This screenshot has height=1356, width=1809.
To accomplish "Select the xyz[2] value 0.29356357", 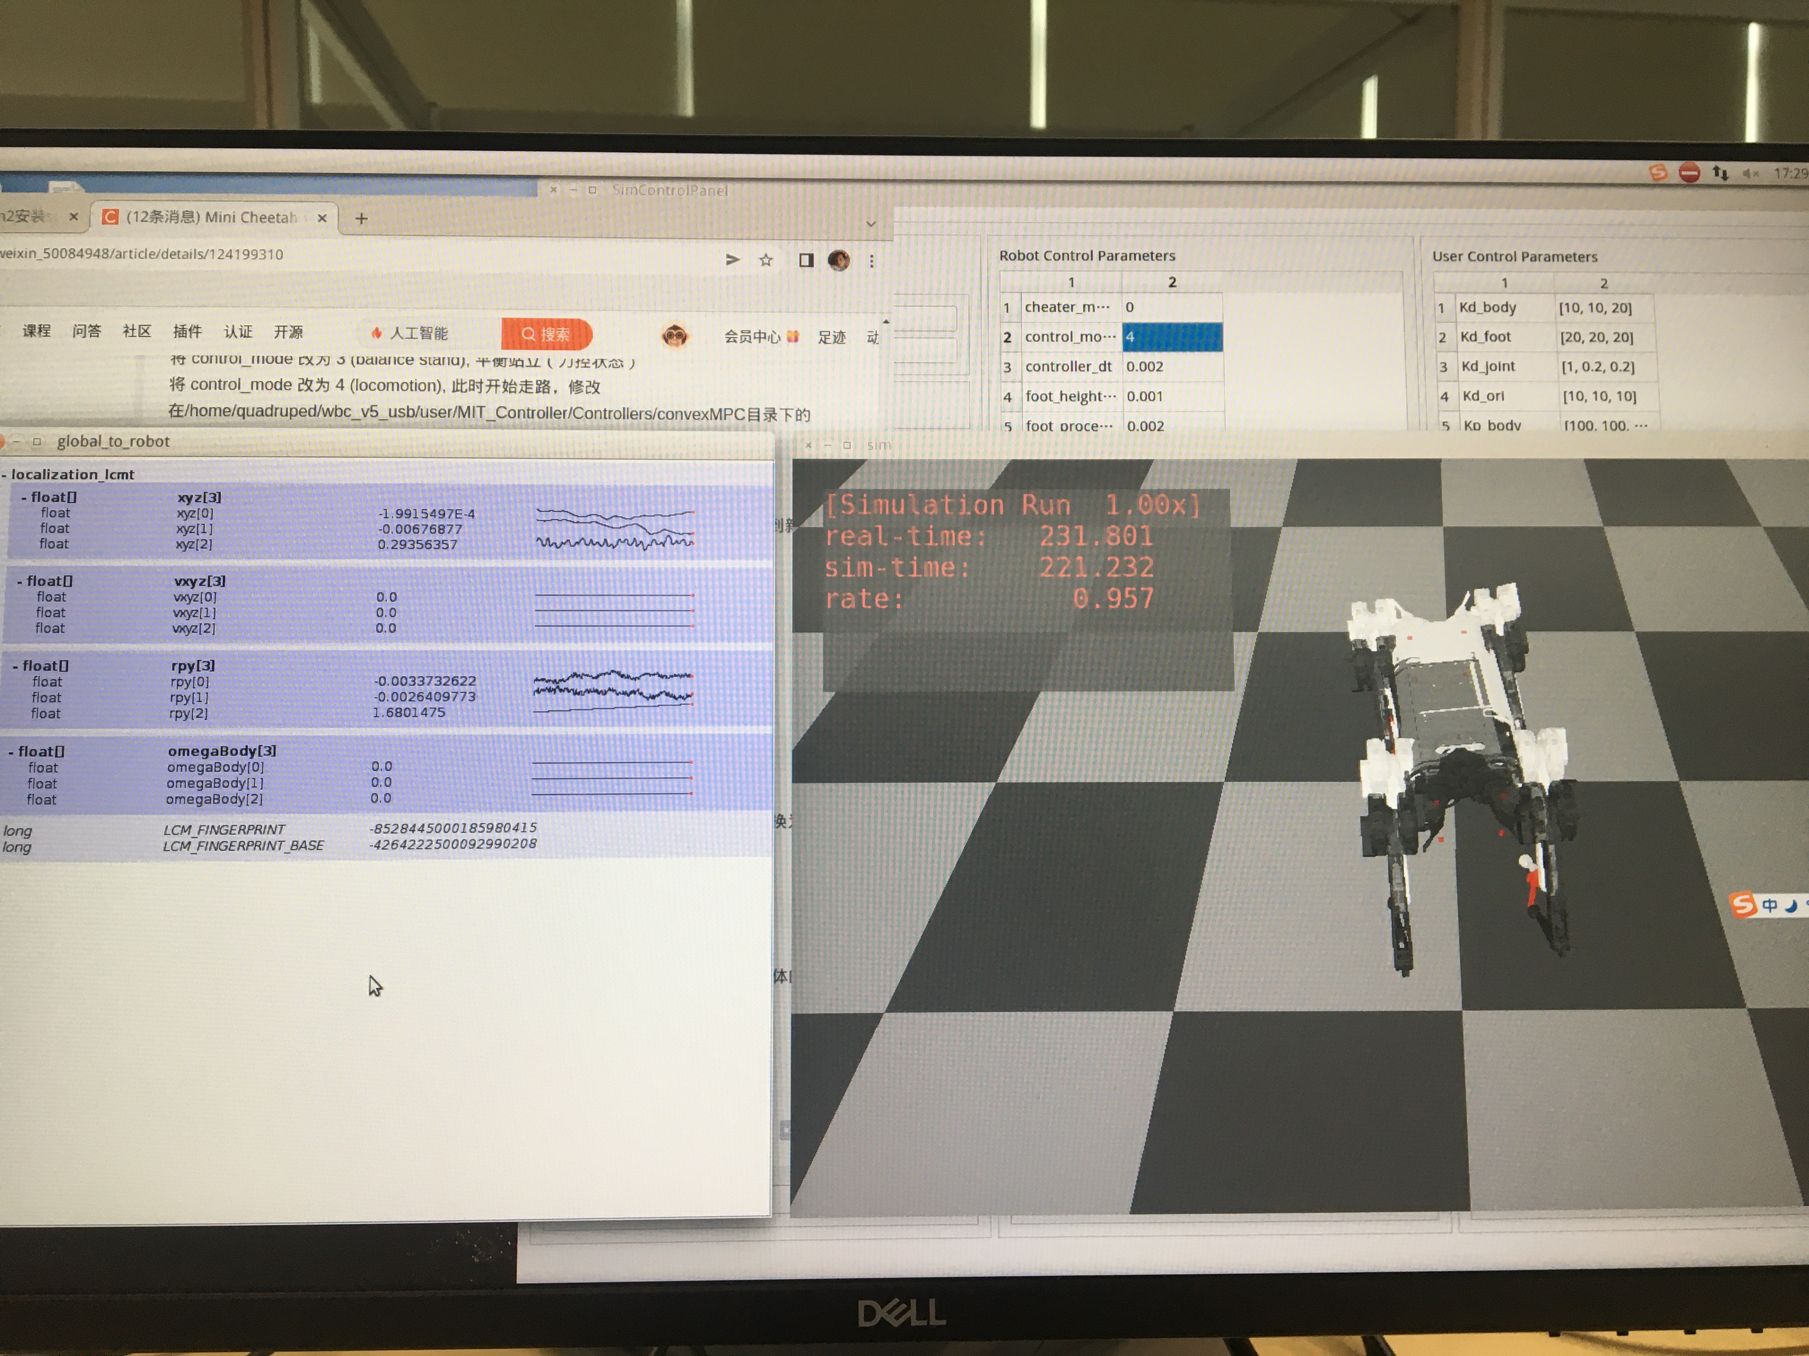I will tap(417, 544).
